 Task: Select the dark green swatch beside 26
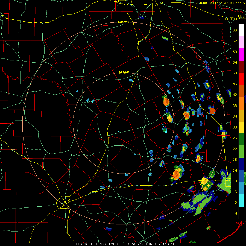[241, 139]
